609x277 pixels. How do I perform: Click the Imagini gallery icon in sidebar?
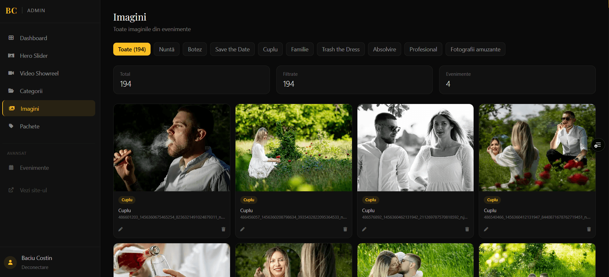point(12,108)
